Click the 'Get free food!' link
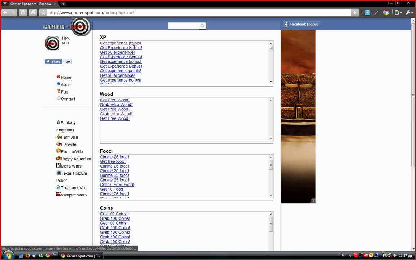 (113, 161)
